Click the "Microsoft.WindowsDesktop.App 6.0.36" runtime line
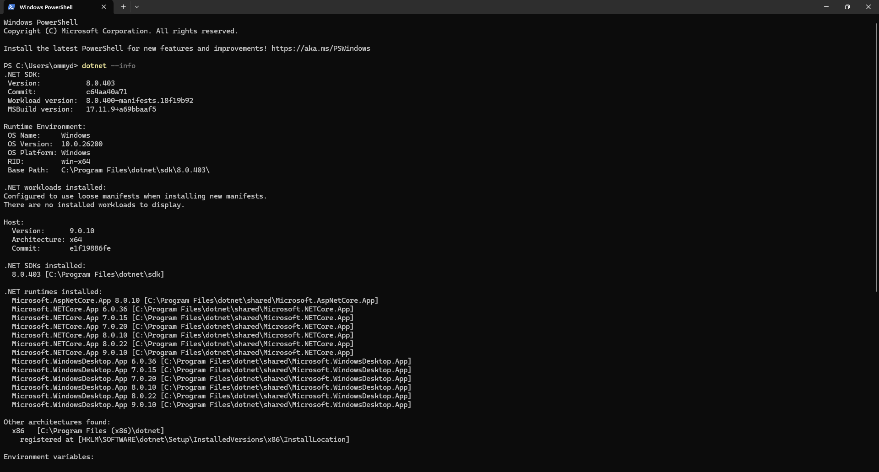Screen dimensions: 879x472 point(212,361)
